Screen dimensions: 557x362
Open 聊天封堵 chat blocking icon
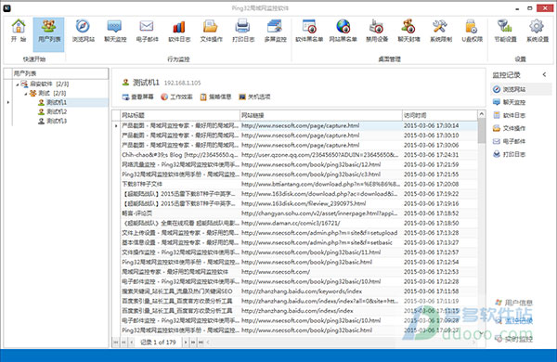[408, 31]
